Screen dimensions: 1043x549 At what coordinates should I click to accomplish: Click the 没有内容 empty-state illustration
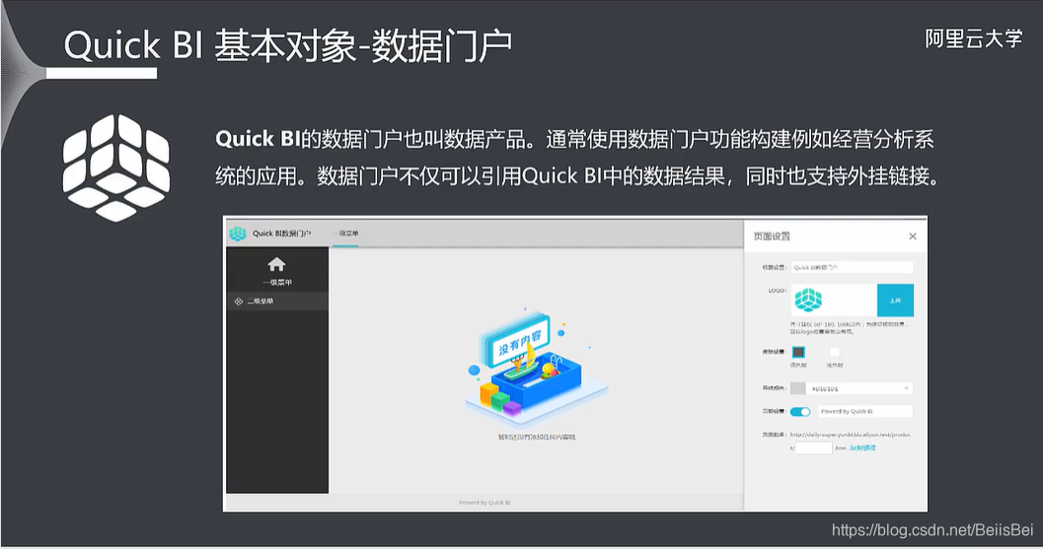pos(537,367)
